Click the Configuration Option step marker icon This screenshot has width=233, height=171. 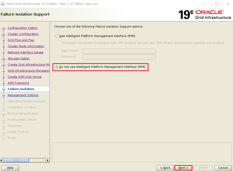(4, 28)
